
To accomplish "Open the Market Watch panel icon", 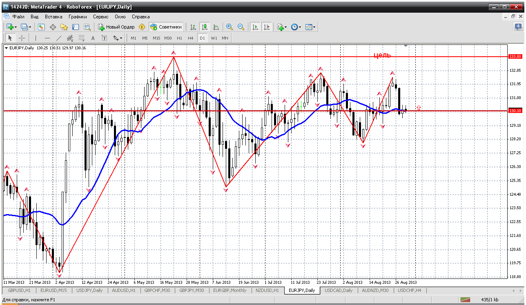I will (x=41, y=27).
